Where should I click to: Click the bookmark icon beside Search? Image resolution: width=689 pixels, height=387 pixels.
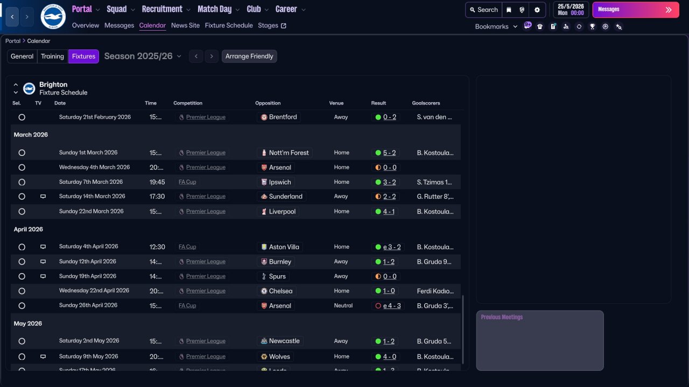(509, 10)
